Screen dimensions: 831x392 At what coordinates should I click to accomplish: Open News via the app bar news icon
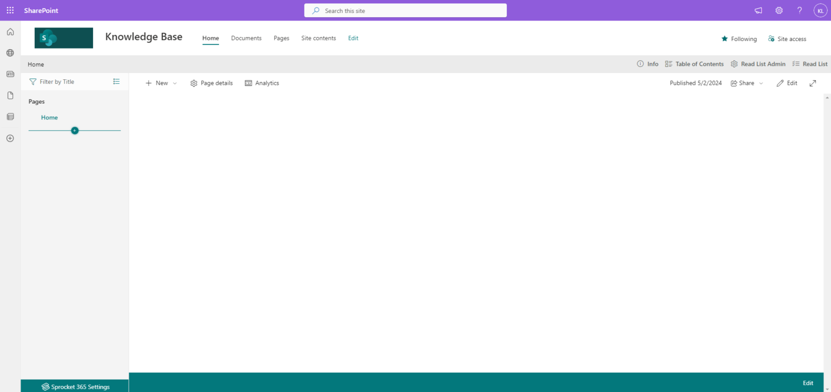[x=10, y=74]
